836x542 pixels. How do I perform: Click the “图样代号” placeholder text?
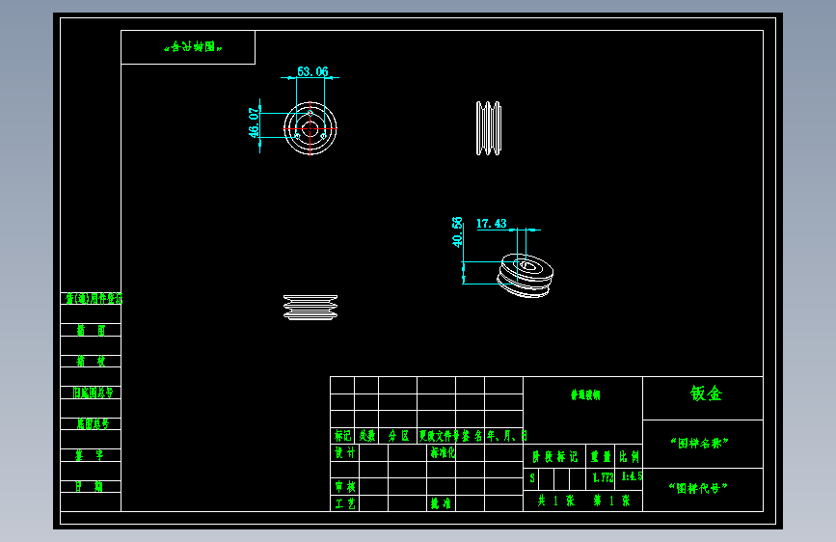click(x=698, y=488)
